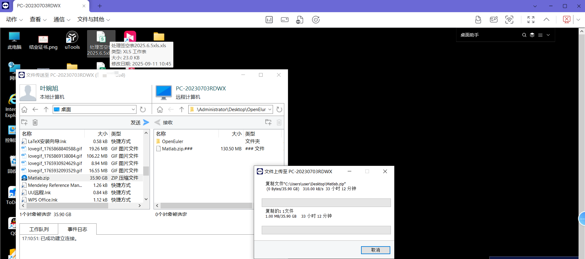Cancel the file upload with 取消
585x259 pixels.
click(x=375, y=250)
